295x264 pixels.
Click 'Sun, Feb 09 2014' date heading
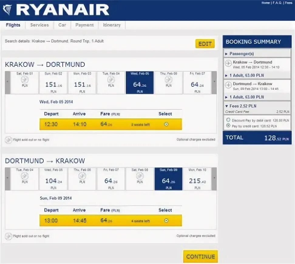pyautogui.click(x=56, y=198)
